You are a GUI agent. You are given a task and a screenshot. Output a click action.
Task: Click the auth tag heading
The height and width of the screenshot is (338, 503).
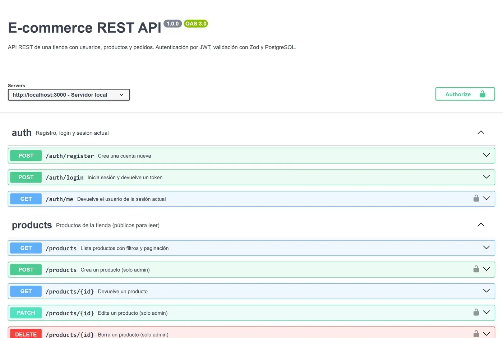22,133
